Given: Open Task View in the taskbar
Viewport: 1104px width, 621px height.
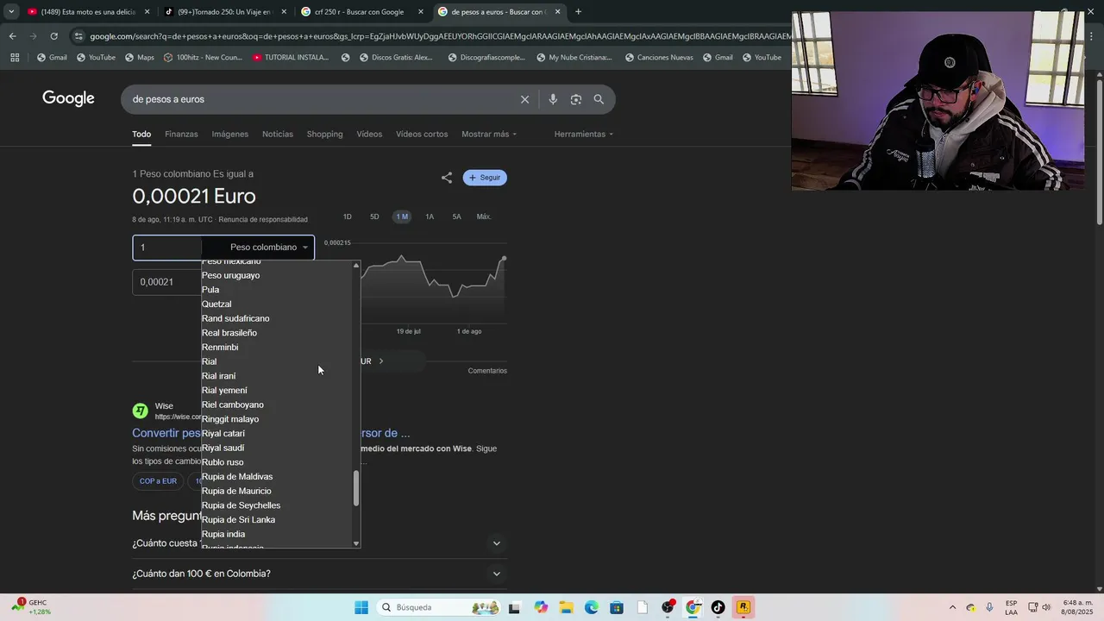Looking at the screenshot, I should 515,607.
